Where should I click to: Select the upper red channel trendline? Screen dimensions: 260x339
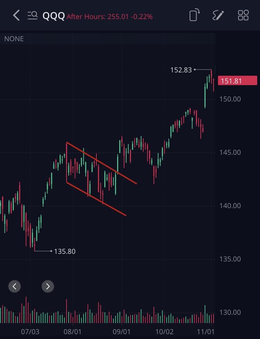coord(102,163)
